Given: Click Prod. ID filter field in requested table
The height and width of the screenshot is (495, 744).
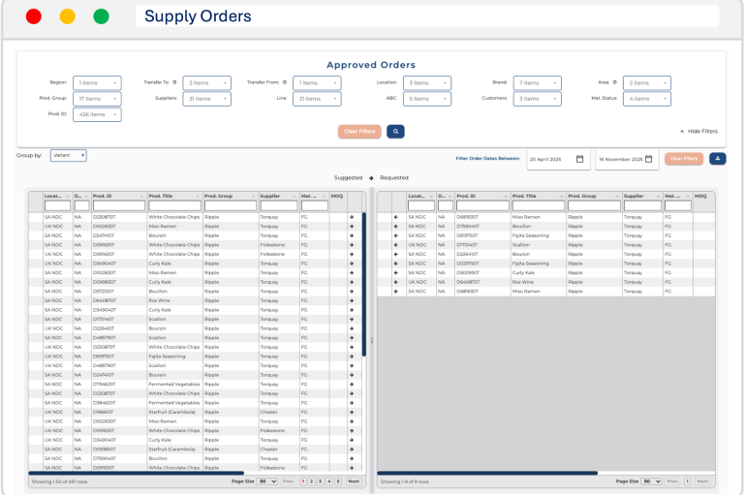Looking at the screenshot, I should [x=481, y=205].
